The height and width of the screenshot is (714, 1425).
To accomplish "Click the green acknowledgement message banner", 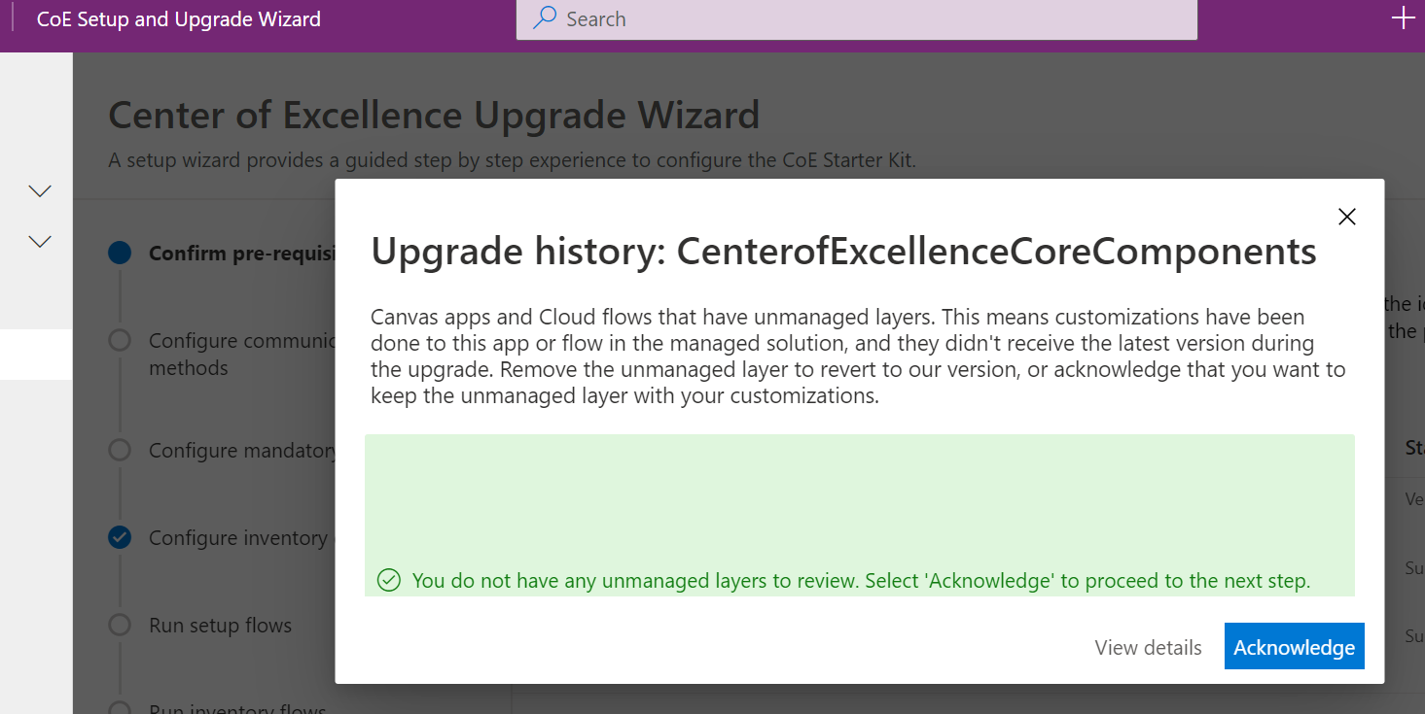I will click(x=860, y=515).
